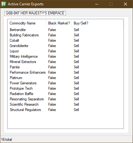This screenshot has height=143, width=133.
Task: Close the Active Carrier Exports window
Action: [125, 4]
